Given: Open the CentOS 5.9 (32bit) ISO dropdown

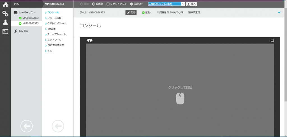Looking at the screenshot, I should 166,4.
